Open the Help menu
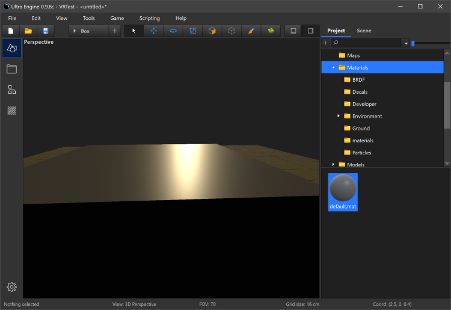 tap(181, 18)
